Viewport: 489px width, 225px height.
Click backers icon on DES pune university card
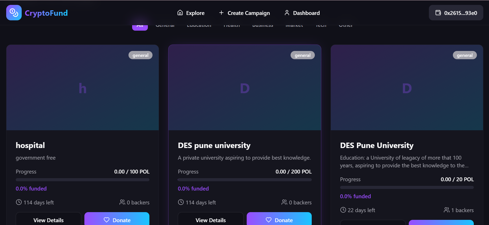[x=284, y=202]
